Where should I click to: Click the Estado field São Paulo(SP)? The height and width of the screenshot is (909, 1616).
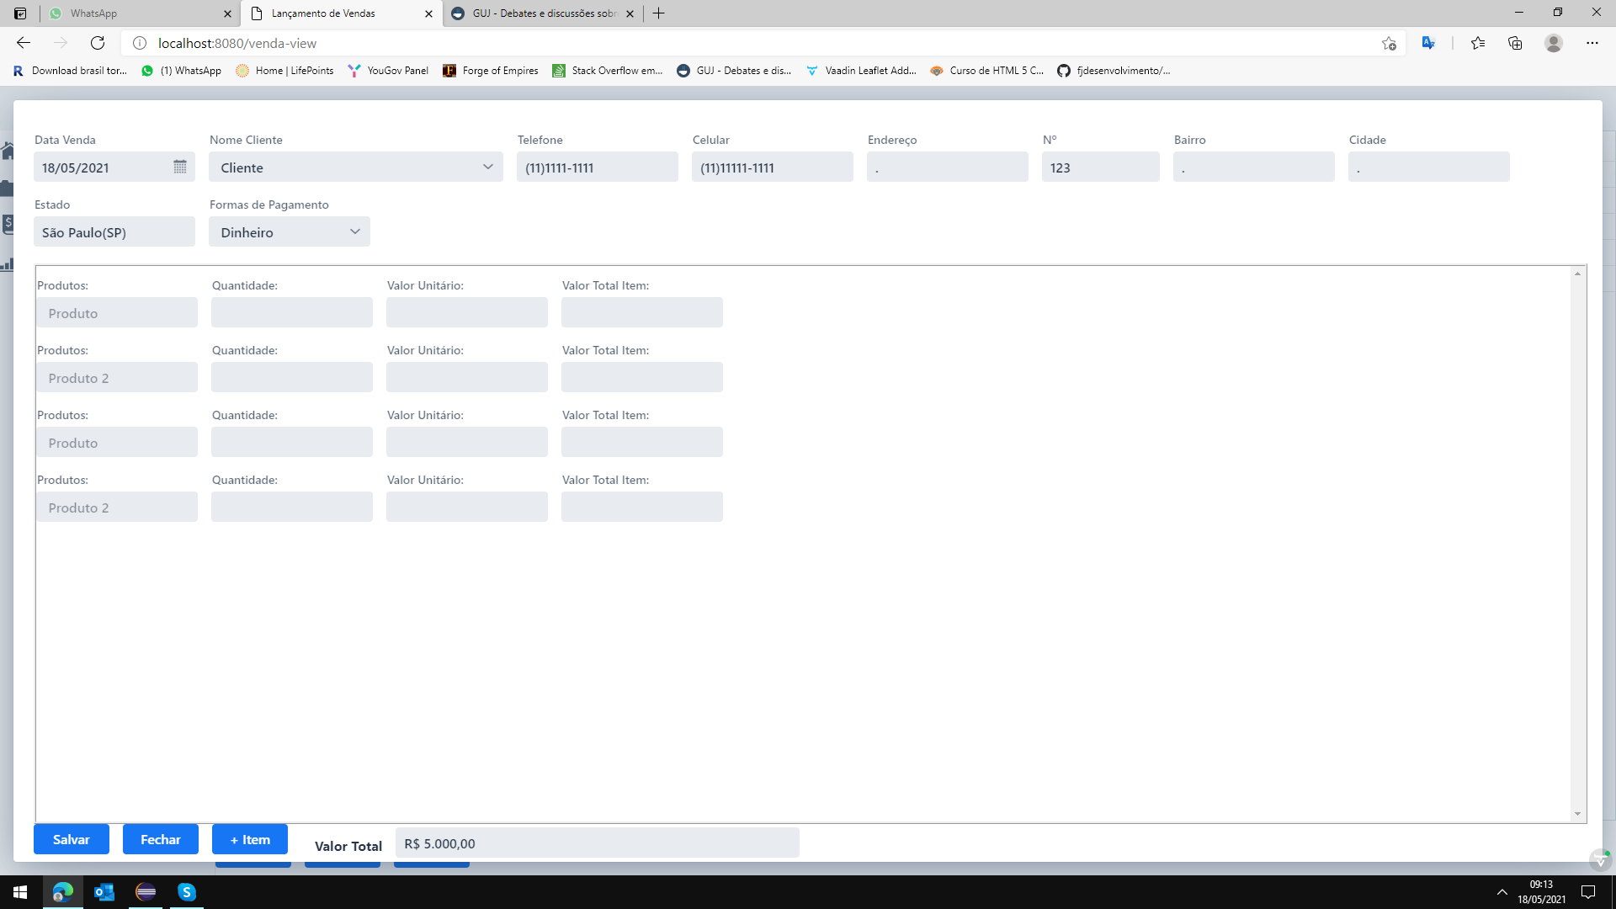pos(114,231)
